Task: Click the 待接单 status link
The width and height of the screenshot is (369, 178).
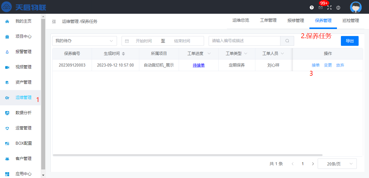Action: click(x=199, y=65)
